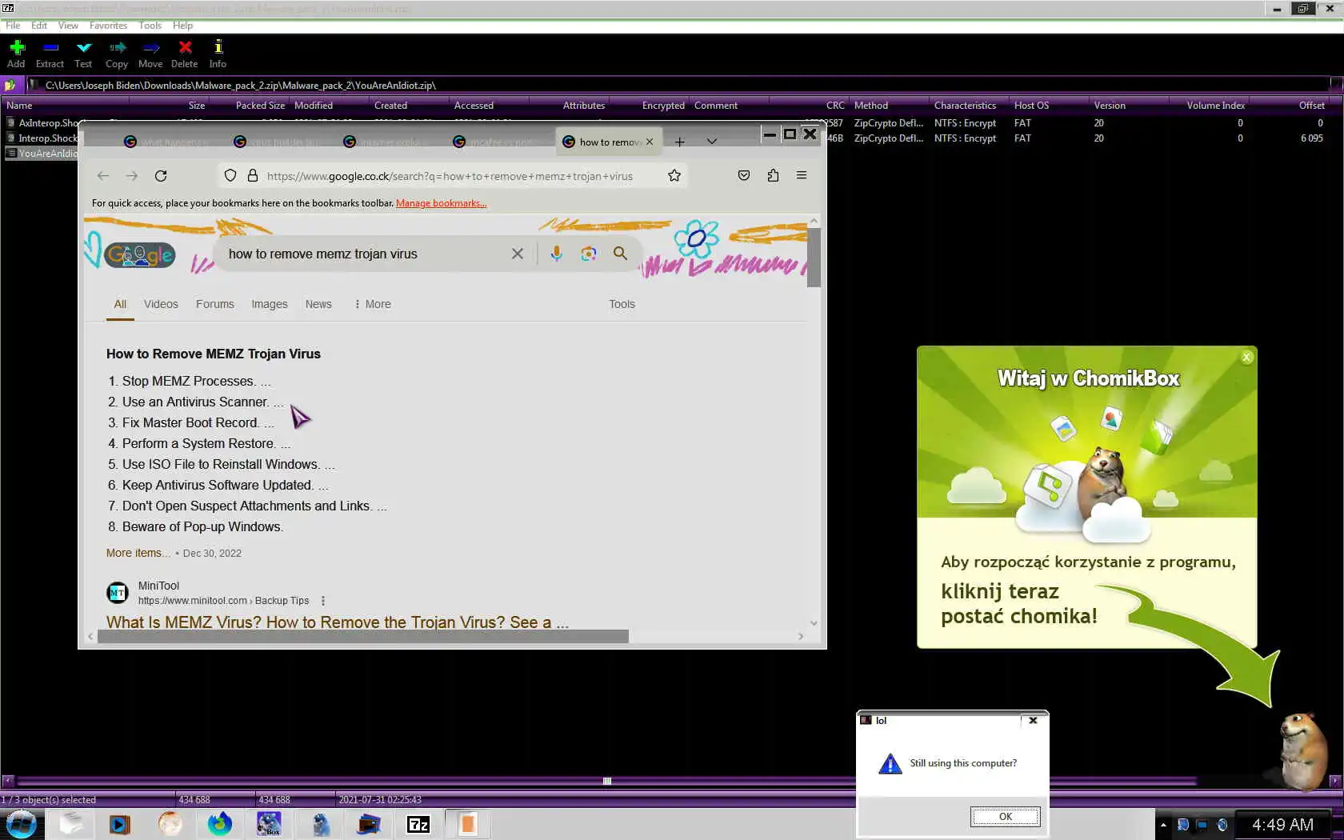Image resolution: width=1344 pixels, height=840 pixels.
Task: Click the browser horizontal scrollbar thumb
Action: pos(363,636)
